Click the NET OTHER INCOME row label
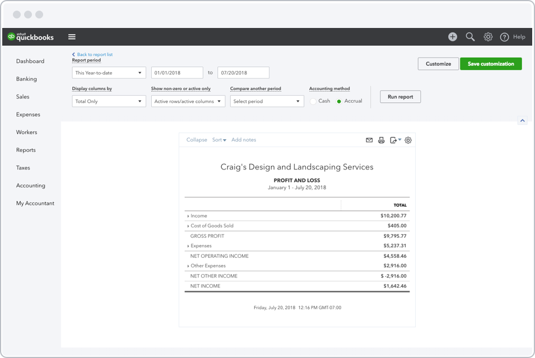 point(213,276)
